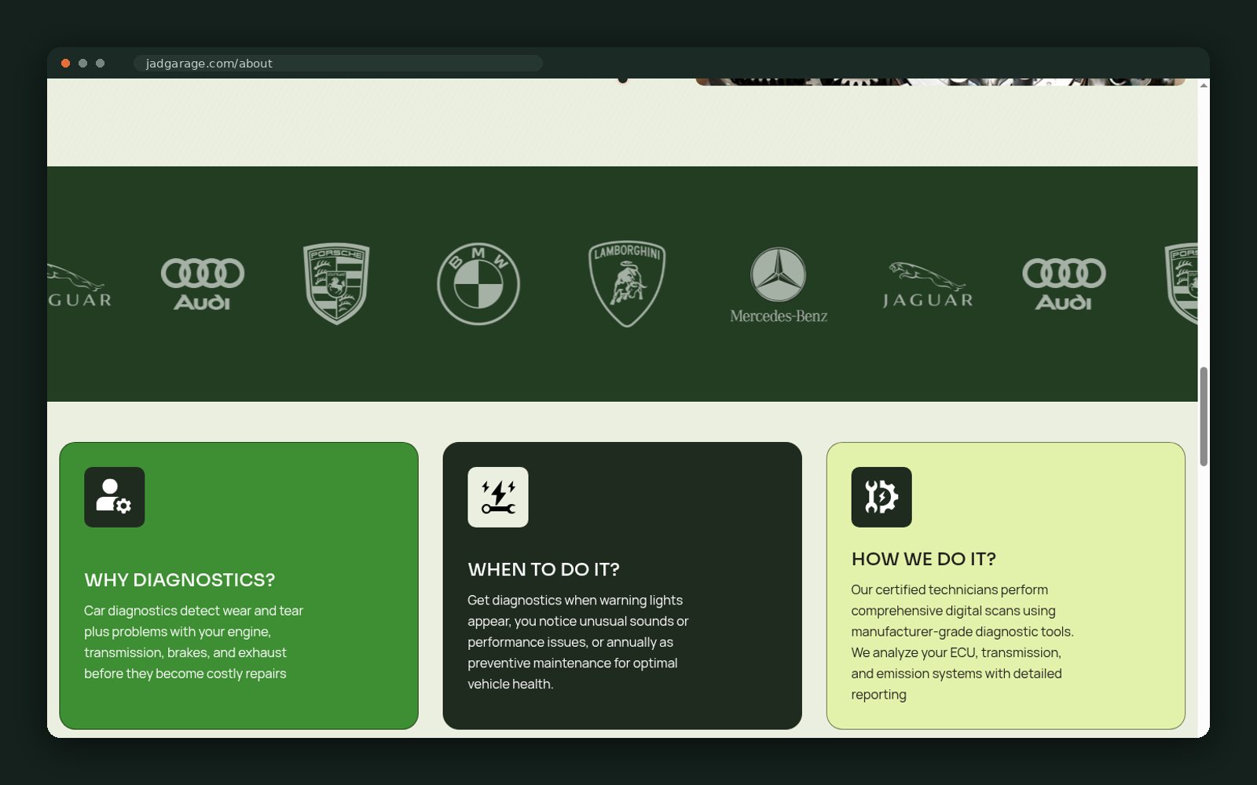The height and width of the screenshot is (785, 1257).
Task: Click the Lamborghini bull shield logo
Action: (x=627, y=283)
